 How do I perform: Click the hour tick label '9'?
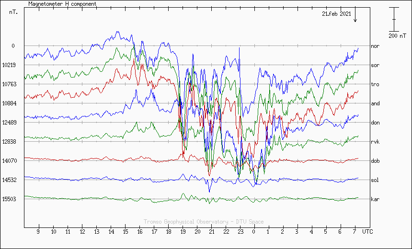tap(38, 232)
